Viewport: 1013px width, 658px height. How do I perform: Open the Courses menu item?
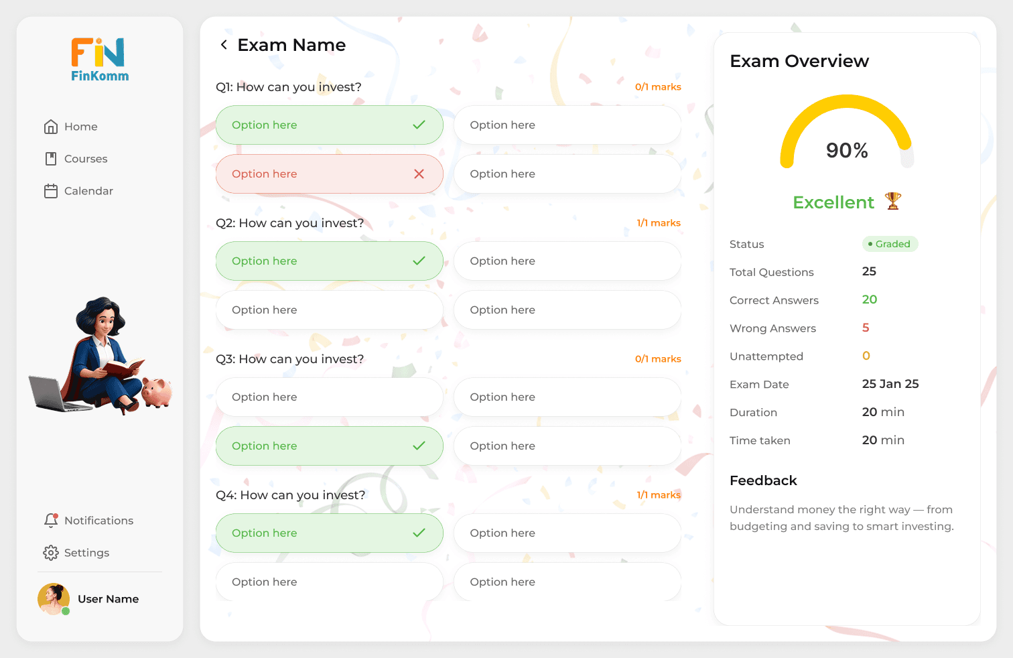click(x=86, y=159)
